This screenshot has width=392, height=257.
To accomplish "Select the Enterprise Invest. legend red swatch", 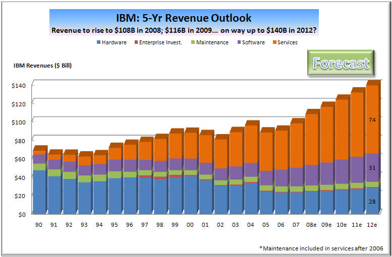I will pyautogui.click(x=136, y=43).
